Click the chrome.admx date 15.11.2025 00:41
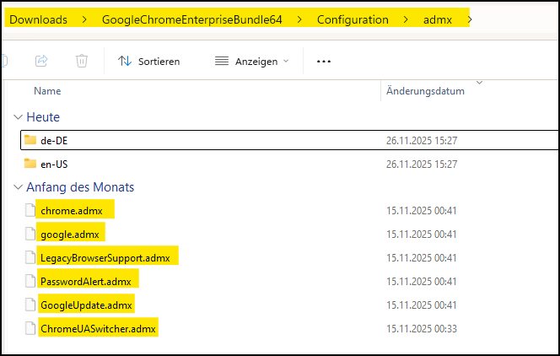560x356 pixels. click(x=422, y=211)
